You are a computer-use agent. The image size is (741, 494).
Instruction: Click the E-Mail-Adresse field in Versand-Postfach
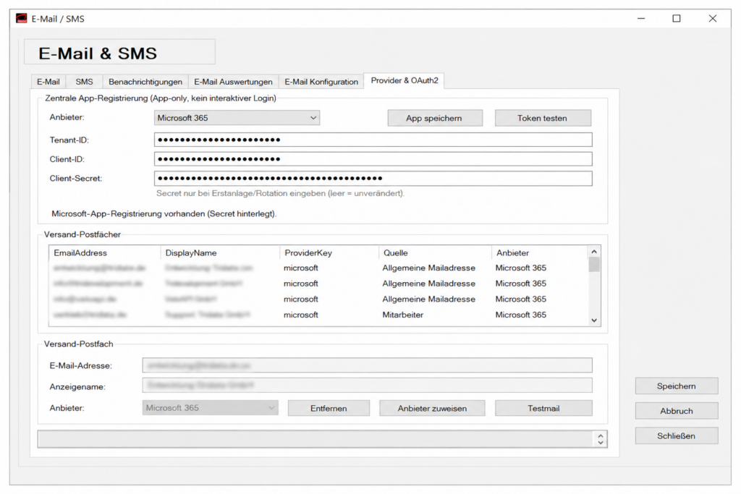pyautogui.click(x=367, y=365)
